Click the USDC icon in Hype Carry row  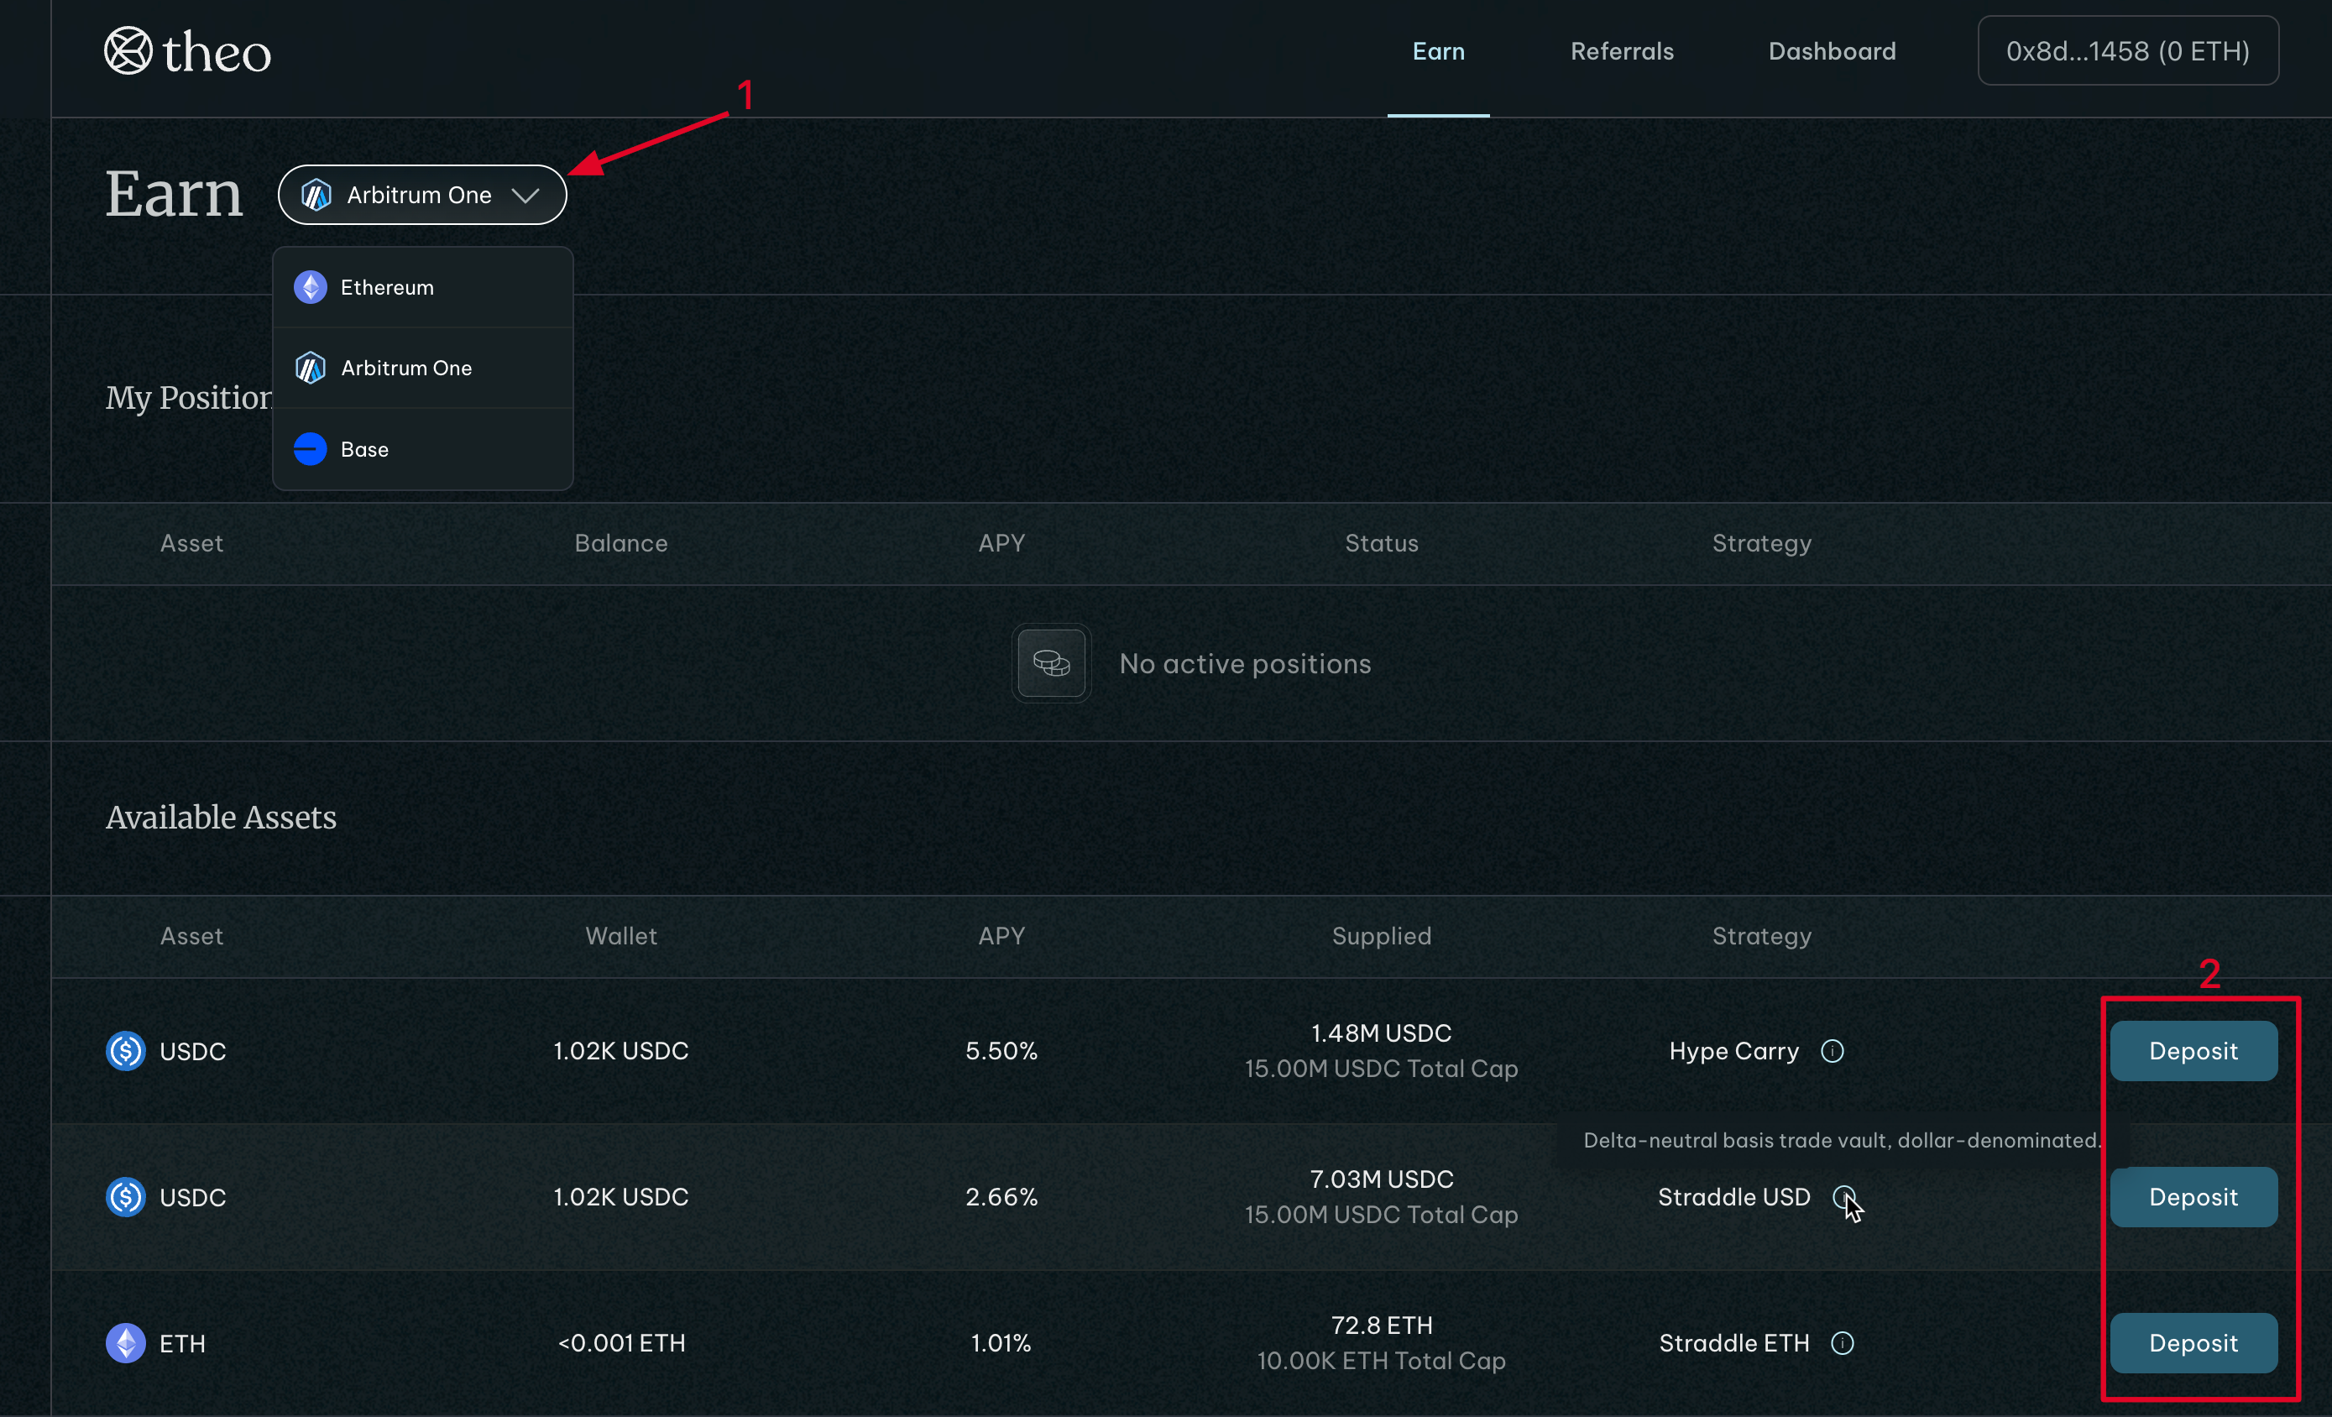point(126,1052)
